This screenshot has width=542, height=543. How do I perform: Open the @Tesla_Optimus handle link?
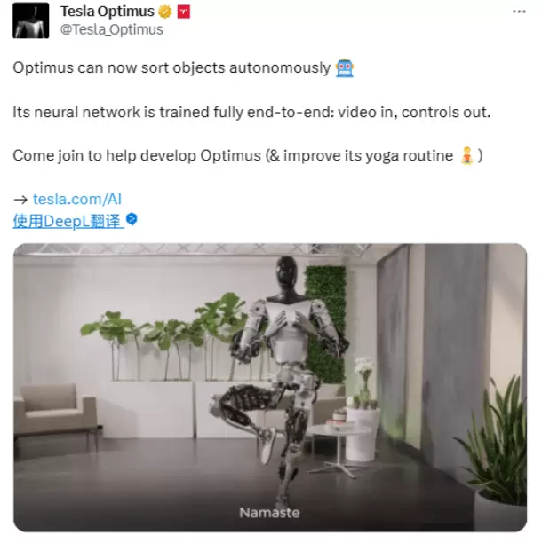pyautogui.click(x=112, y=29)
